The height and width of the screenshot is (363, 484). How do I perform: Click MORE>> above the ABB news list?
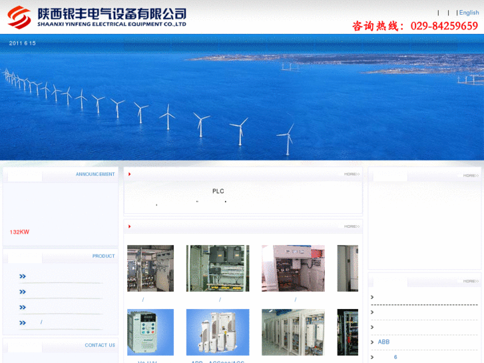[471, 281]
